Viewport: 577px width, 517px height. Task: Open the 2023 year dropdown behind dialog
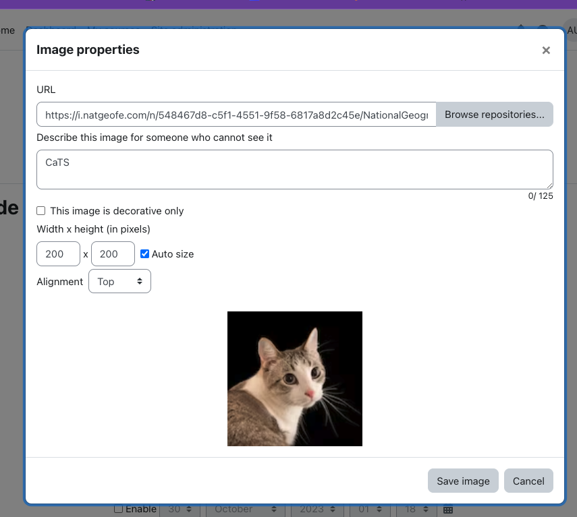point(317,510)
